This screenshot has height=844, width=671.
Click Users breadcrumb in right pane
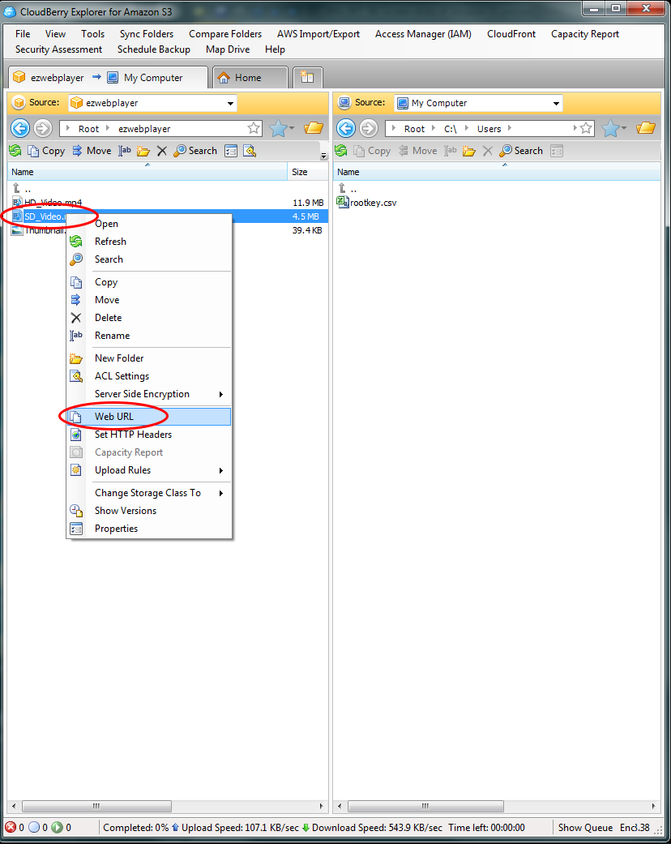tap(489, 129)
